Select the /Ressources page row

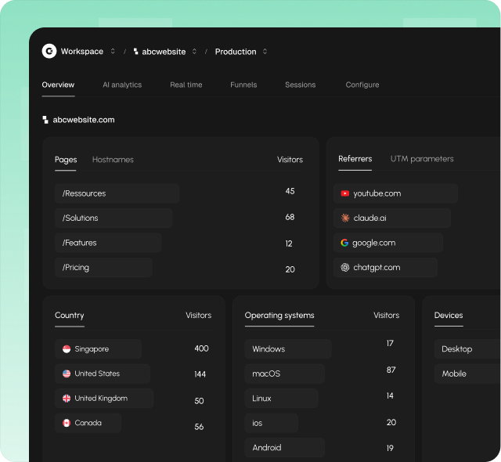coord(117,193)
